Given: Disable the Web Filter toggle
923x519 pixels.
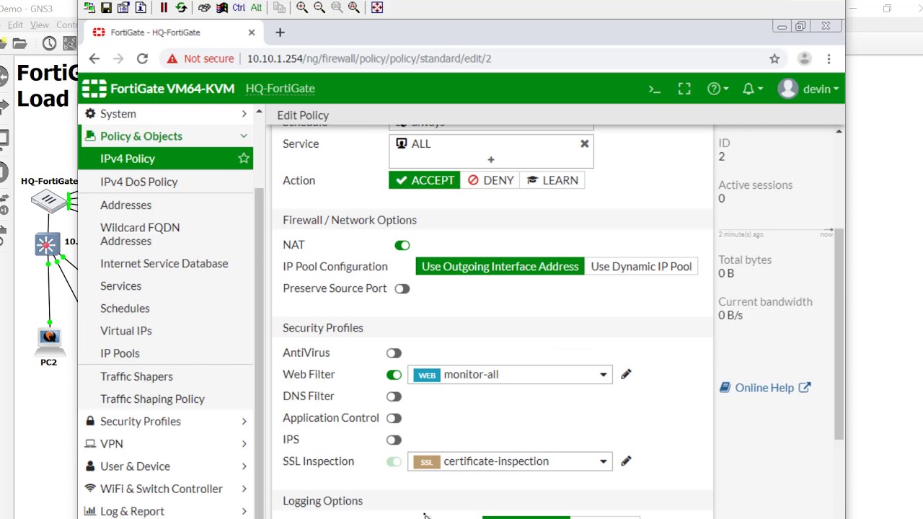Looking at the screenshot, I should point(394,375).
